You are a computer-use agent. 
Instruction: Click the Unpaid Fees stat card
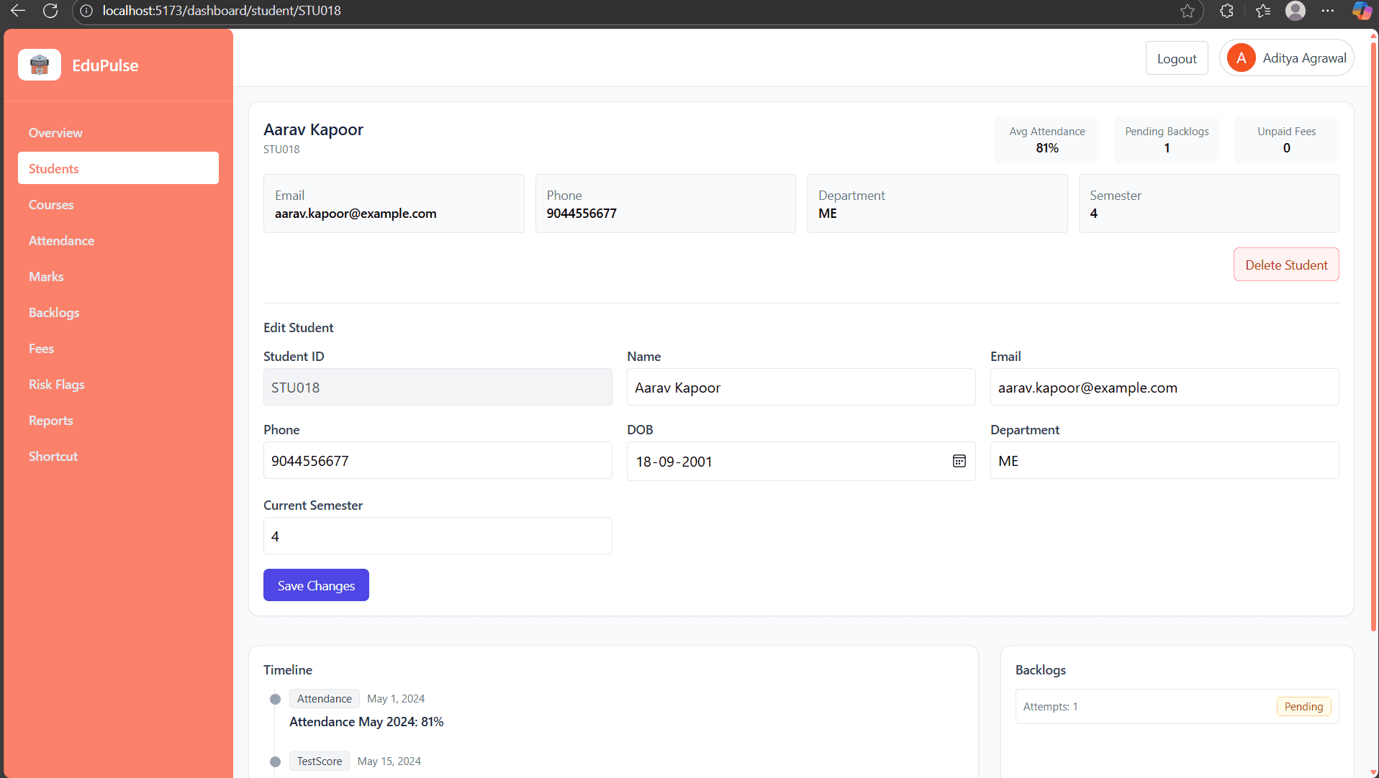1286,139
